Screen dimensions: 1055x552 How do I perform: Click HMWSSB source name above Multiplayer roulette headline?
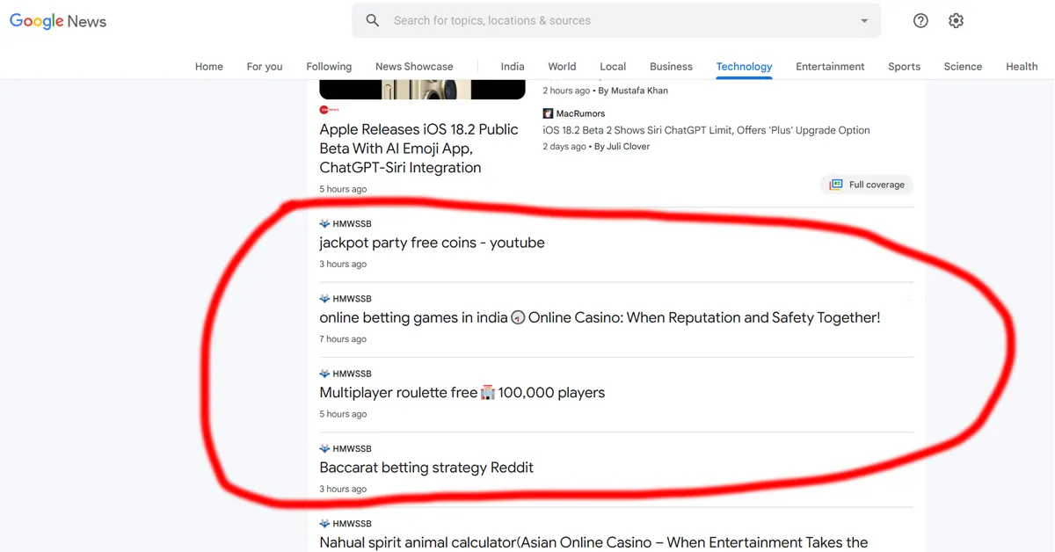point(352,374)
